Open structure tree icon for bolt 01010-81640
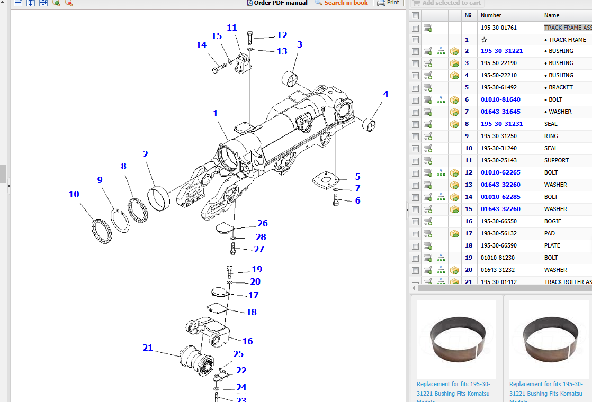This screenshot has height=402, width=592. coord(441,99)
